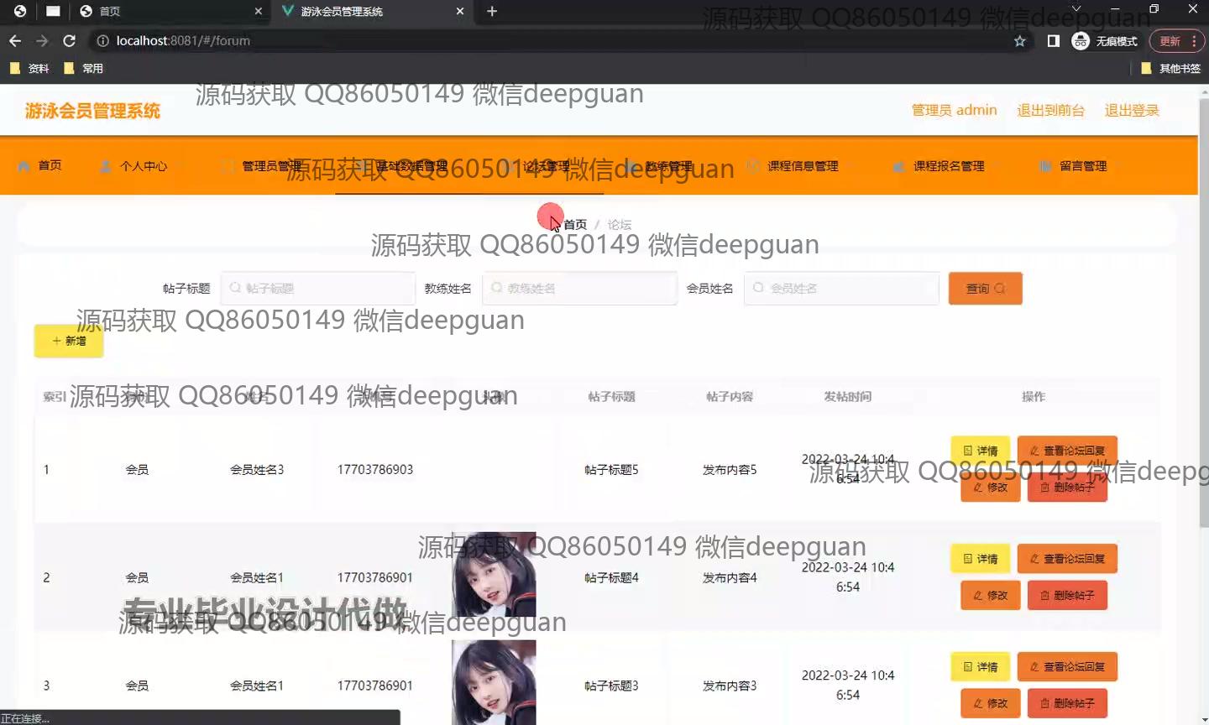
Task: Click 退出登录 to log out
Action: tap(1131, 110)
